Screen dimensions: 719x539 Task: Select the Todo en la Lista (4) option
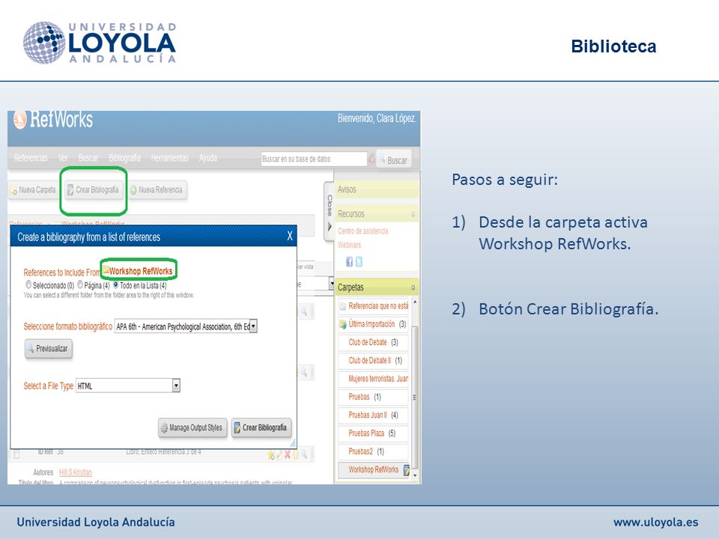coord(115,284)
